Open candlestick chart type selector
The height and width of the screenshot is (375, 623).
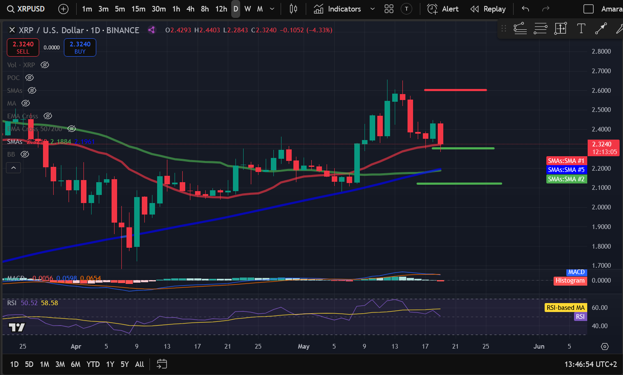(x=293, y=9)
